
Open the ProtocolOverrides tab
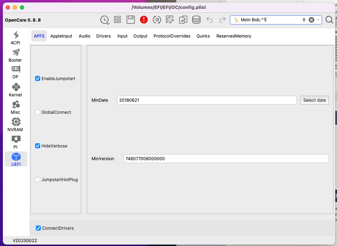(x=172, y=36)
